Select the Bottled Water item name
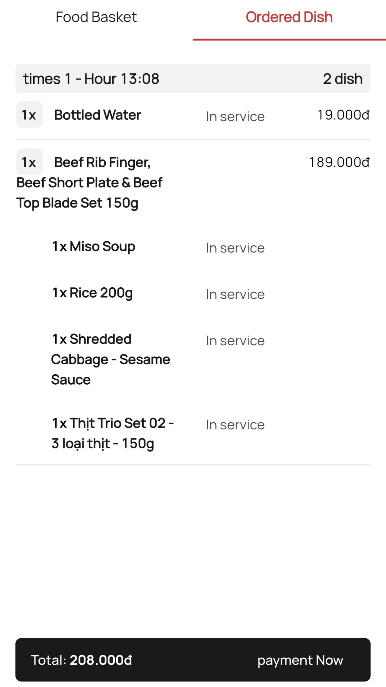The width and height of the screenshot is (386, 687). [x=98, y=115]
